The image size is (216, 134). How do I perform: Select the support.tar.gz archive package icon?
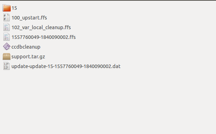click(x=7, y=57)
